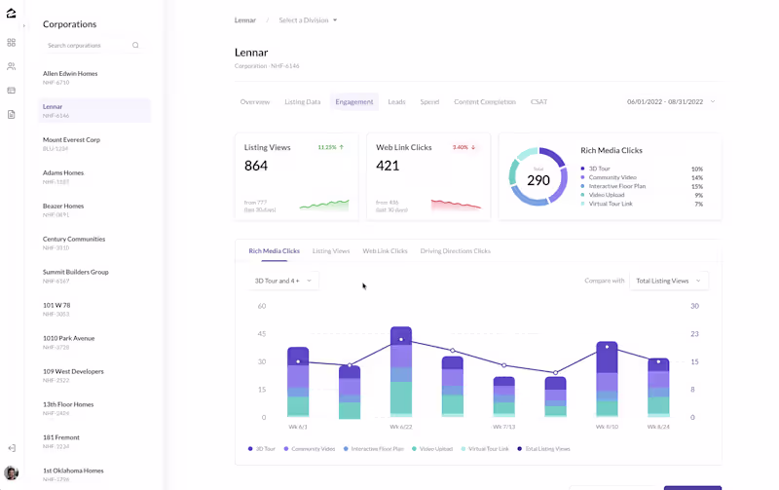Screen dimensions: 779x490
Task: Select 101 W 78 corporation
Action: [x=94, y=309]
